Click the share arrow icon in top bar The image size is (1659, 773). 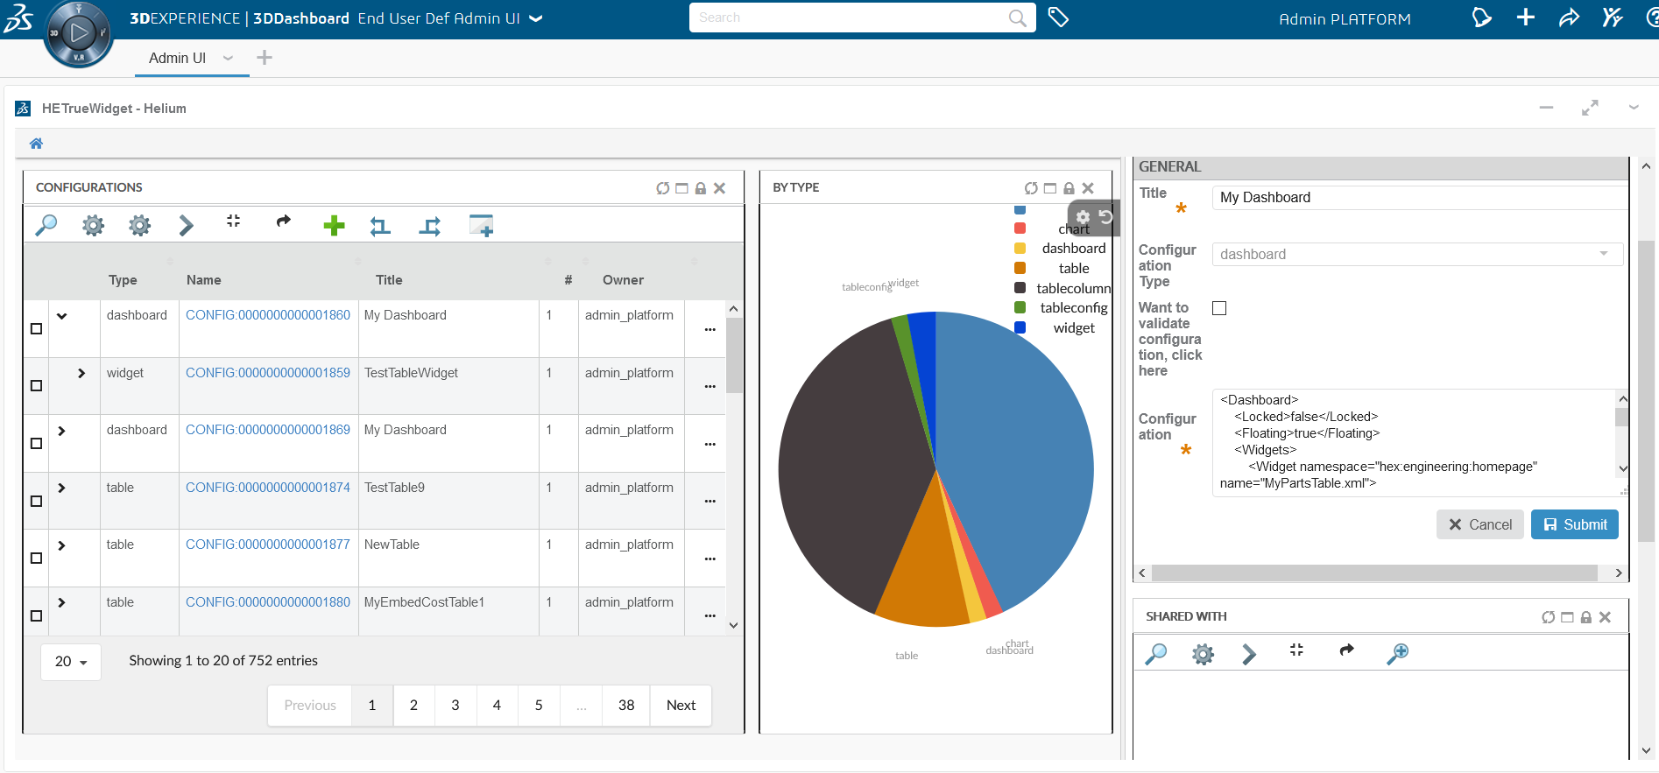coord(1569,18)
